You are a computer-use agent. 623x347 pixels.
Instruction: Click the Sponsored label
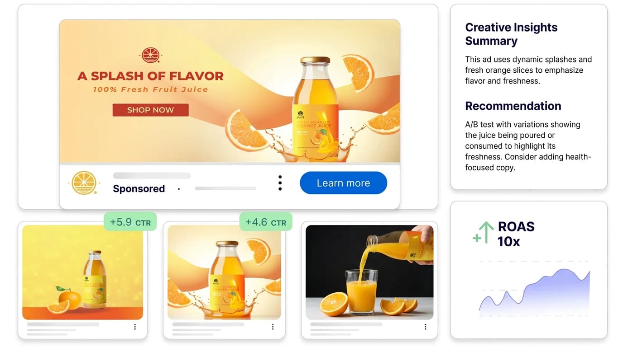pos(139,188)
